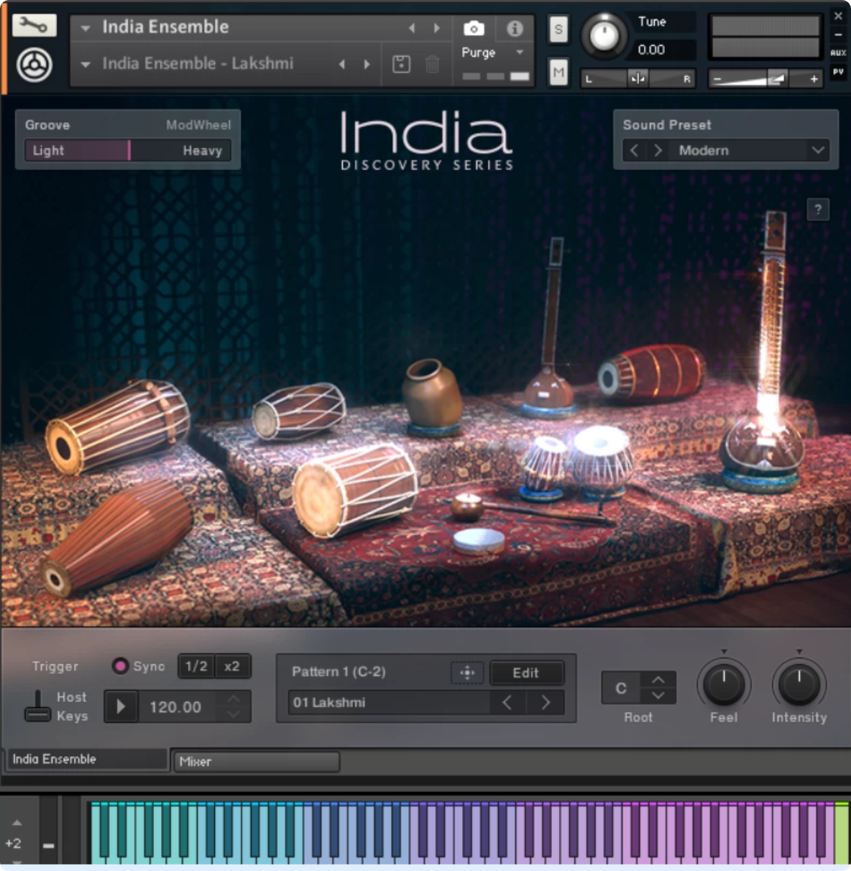Go to next pattern after Lakshmi

(x=546, y=702)
